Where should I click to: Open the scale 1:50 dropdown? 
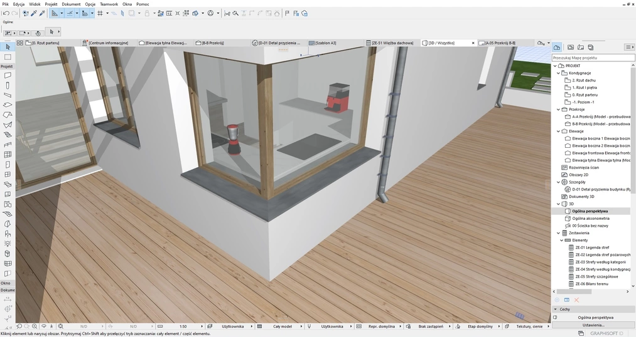(183, 326)
